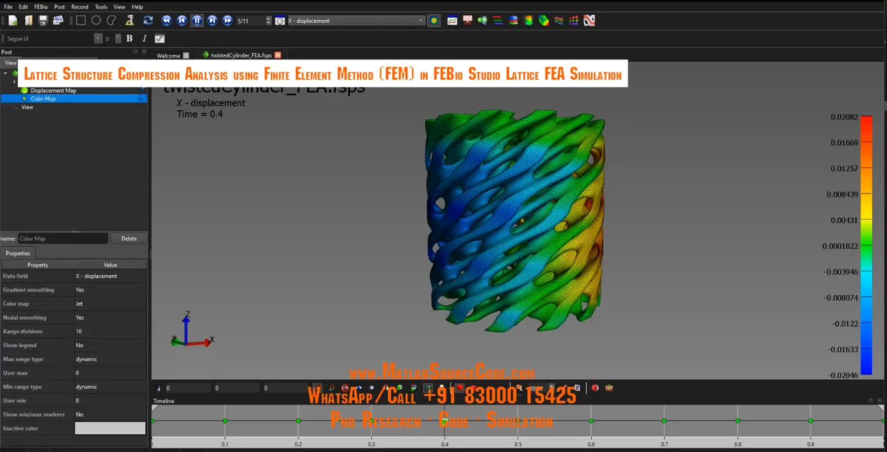Step forward one time step
Image resolution: width=887 pixels, height=452 pixels.
tap(212, 21)
